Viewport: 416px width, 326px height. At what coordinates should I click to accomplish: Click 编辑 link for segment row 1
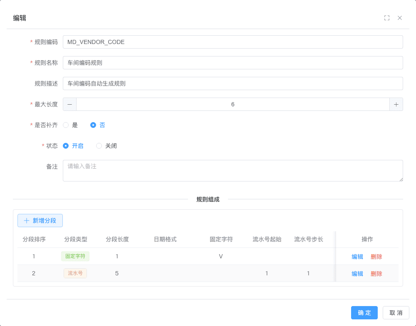[x=357, y=256]
